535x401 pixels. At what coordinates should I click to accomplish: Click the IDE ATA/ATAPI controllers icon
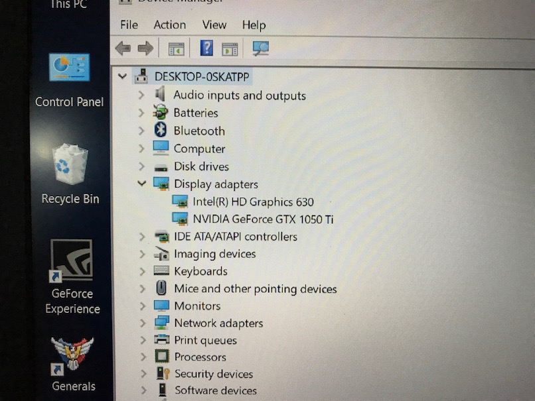tap(161, 236)
